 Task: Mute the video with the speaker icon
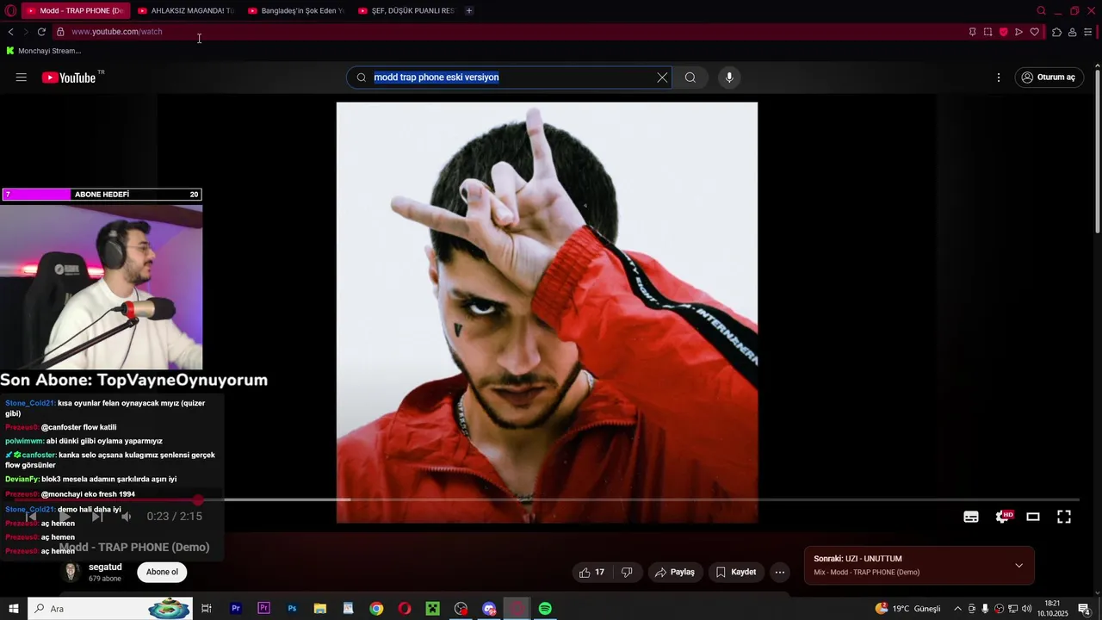tap(127, 516)
